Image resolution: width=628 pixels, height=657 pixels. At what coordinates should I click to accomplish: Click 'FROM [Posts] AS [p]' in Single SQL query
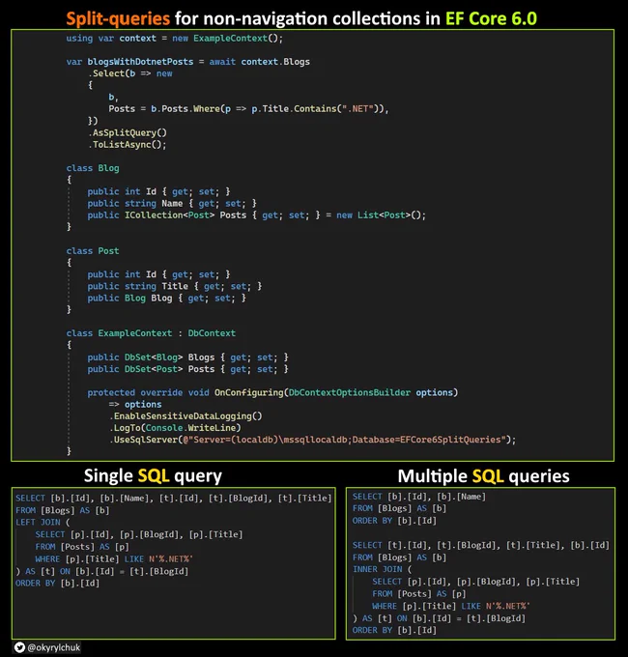pos(82,547)
